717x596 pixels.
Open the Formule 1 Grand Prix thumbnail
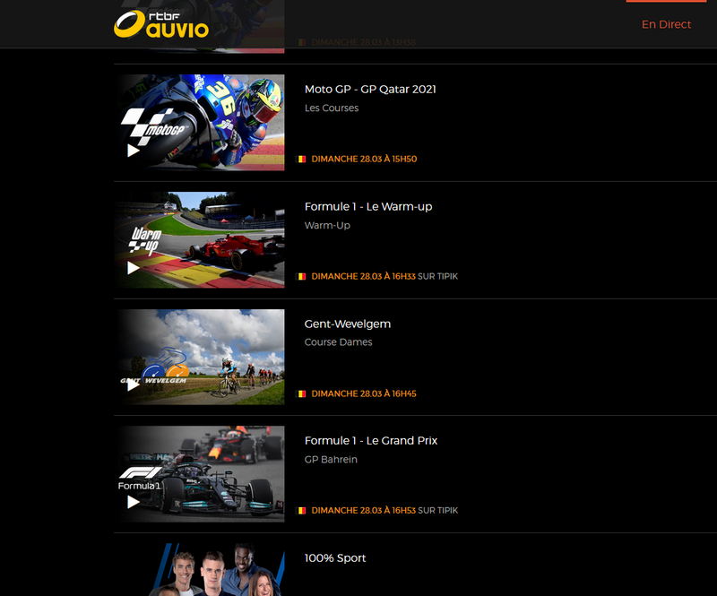coord(199,474)
